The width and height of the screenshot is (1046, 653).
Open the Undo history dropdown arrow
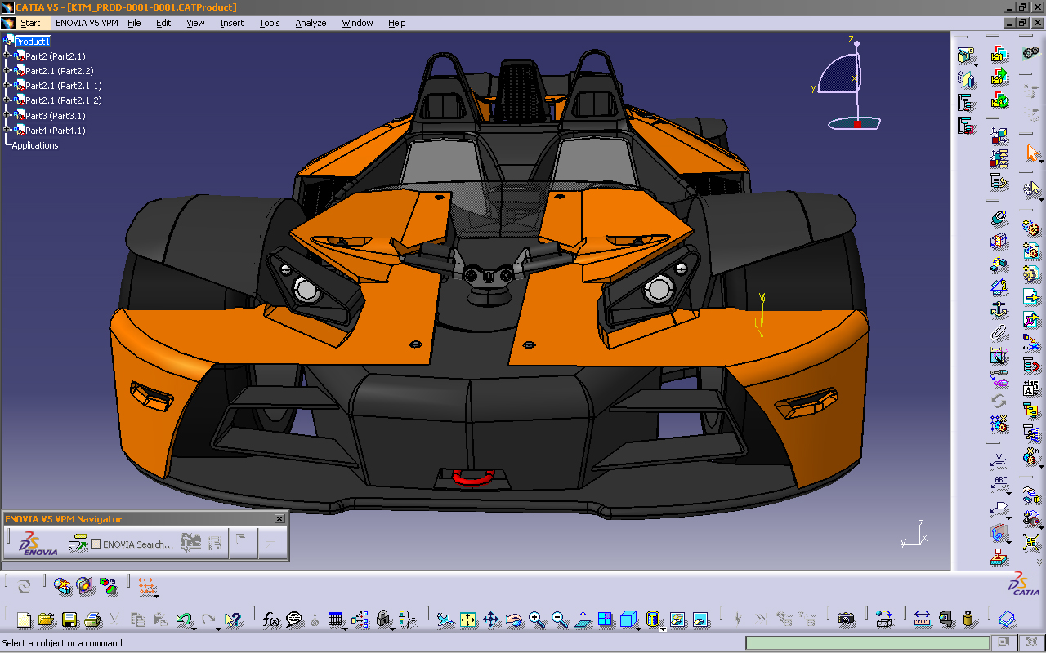pos(194,628)
